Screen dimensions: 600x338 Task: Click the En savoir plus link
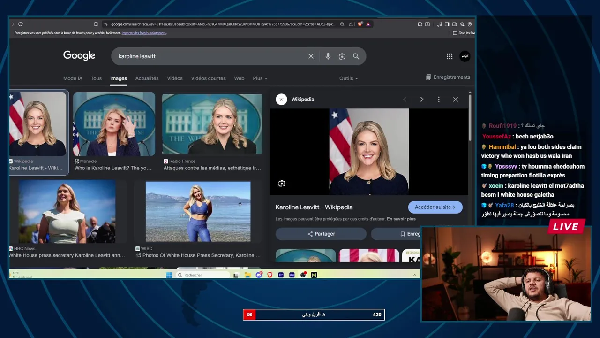pos(401,219)
